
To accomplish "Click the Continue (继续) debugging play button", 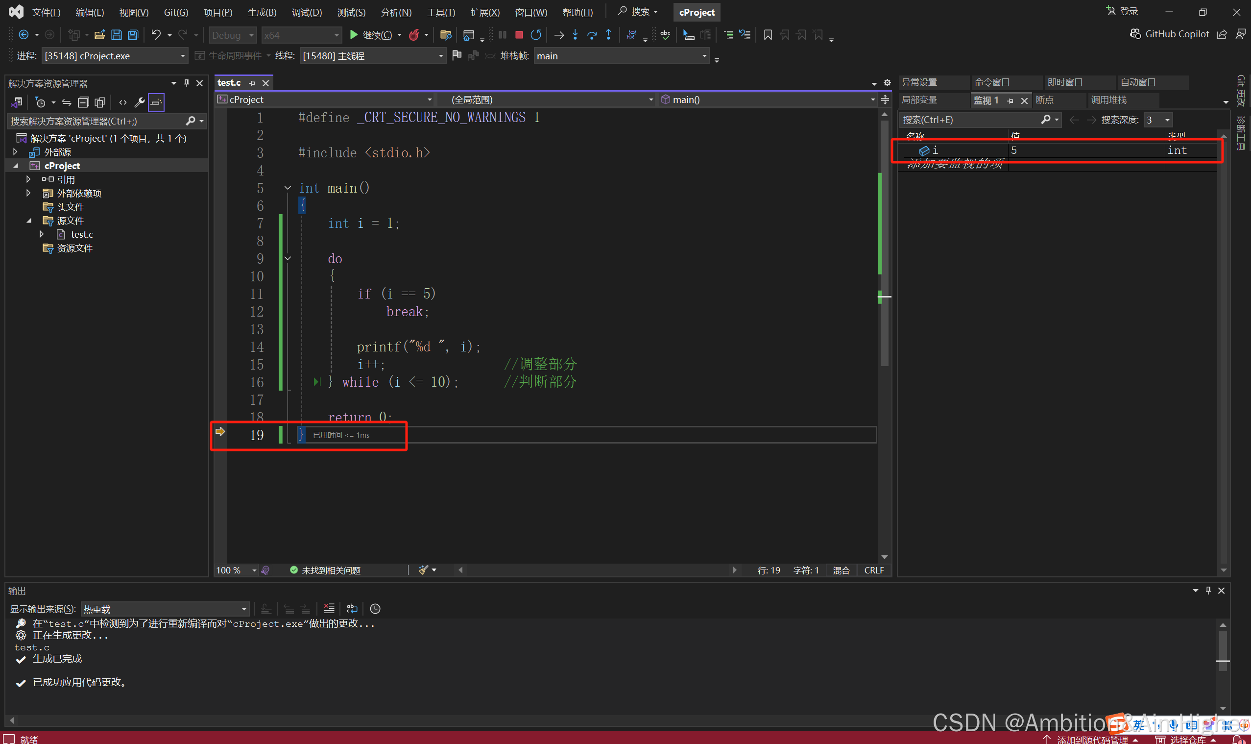I will pyautogui.click(x=371, y=35).
